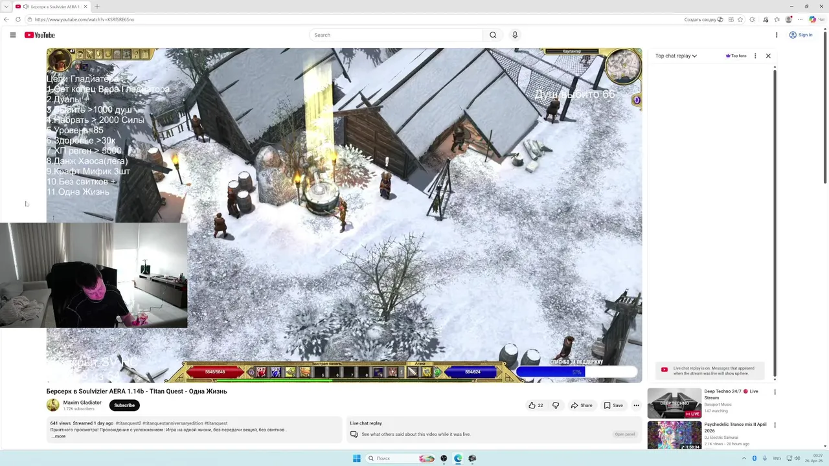Expand the Top chat replay dropdown
The width and height of the screenshot is (829, 466).
676,56
